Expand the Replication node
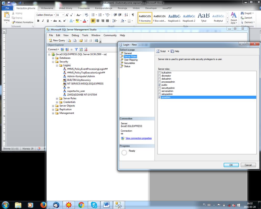 53,109
